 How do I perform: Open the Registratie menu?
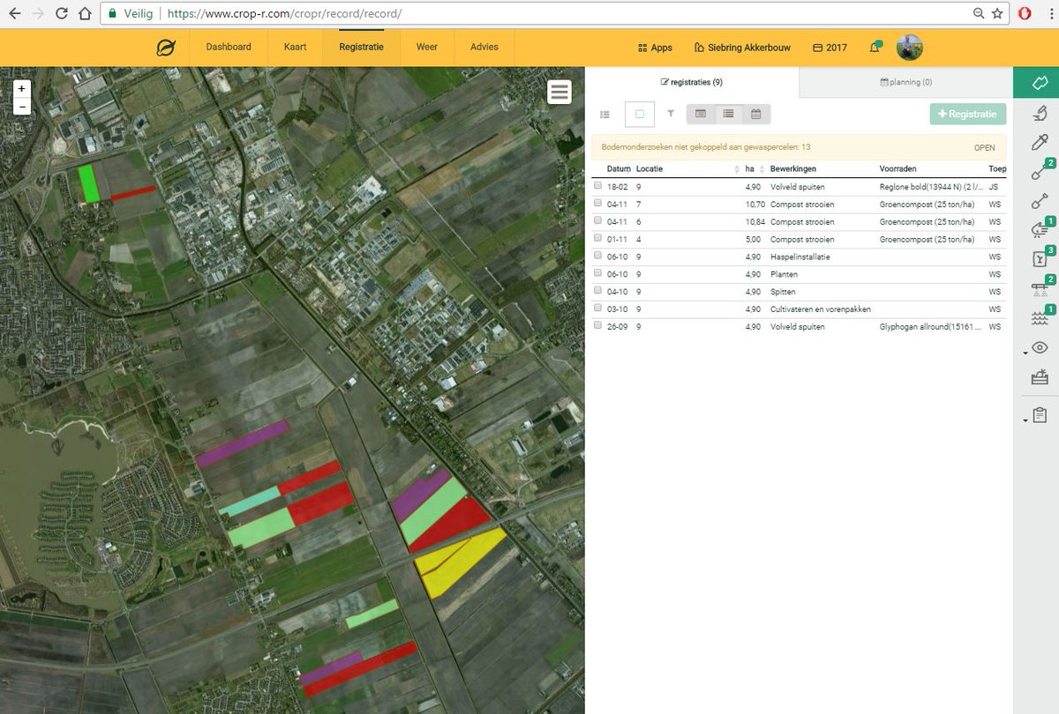361,48
